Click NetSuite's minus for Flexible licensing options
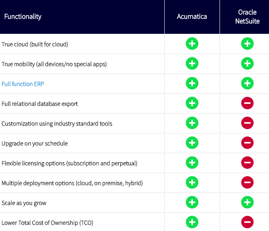This screenshot has width=269, height=231. tap(247, 163)
